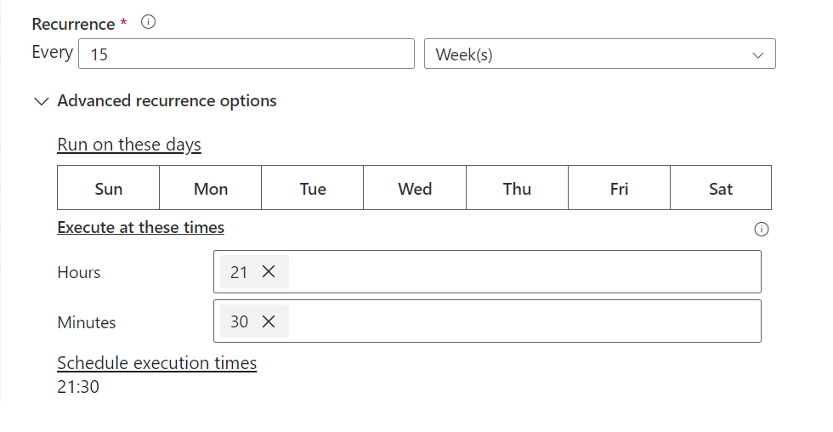Click info icon beside Execute at these times
Image resolution: width=833 pixels, height=432 pixels.
pos(762,229)
